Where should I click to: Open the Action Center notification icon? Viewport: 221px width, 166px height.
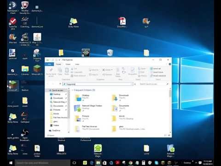[x=200, y=163]
